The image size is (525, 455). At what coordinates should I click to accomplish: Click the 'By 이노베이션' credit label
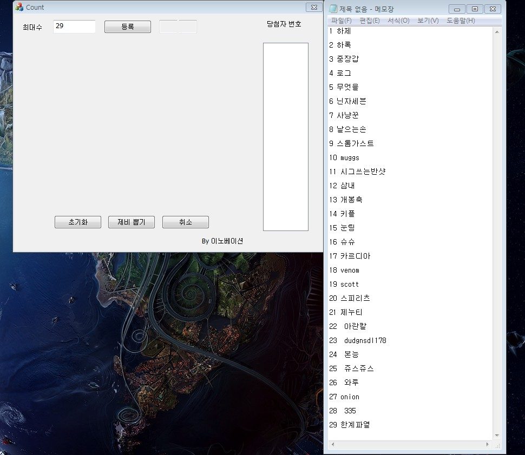222,241
